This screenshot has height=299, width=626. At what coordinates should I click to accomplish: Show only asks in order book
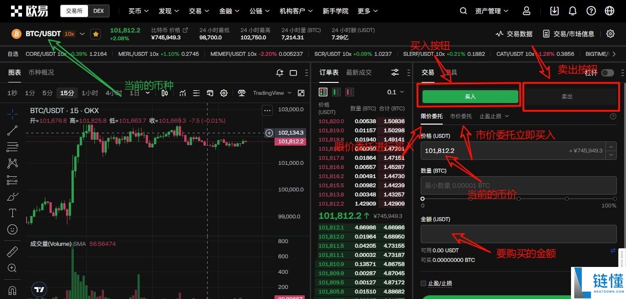pyautogui.click(x=349, y=92)
